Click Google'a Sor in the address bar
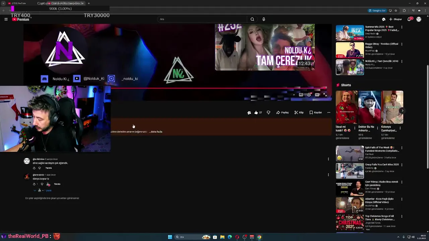Image resolution: width=429 pixels, height=241 pixels. click(377, 11)
